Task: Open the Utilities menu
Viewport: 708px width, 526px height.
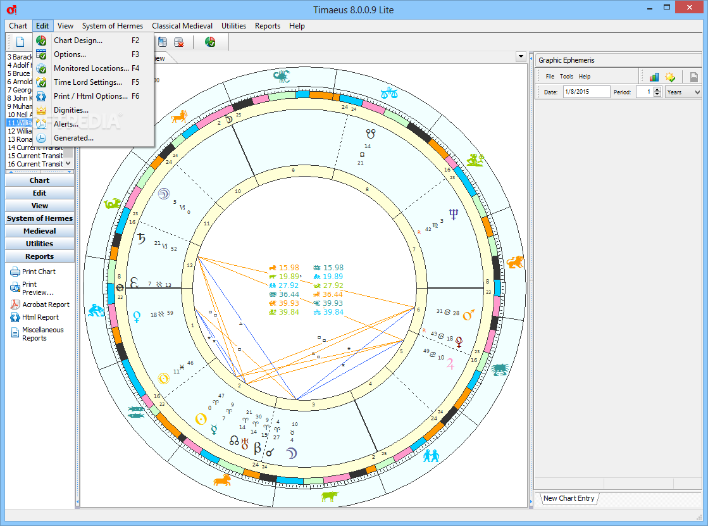Action: [234, 26]
